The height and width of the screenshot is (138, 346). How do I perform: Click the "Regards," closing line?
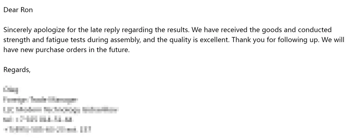point(17,70)
